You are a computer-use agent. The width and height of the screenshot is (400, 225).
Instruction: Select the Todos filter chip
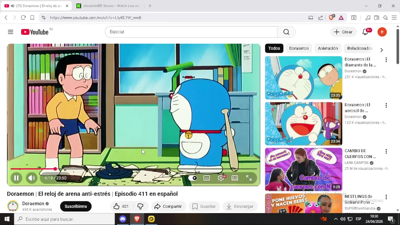tap(274, 48)
